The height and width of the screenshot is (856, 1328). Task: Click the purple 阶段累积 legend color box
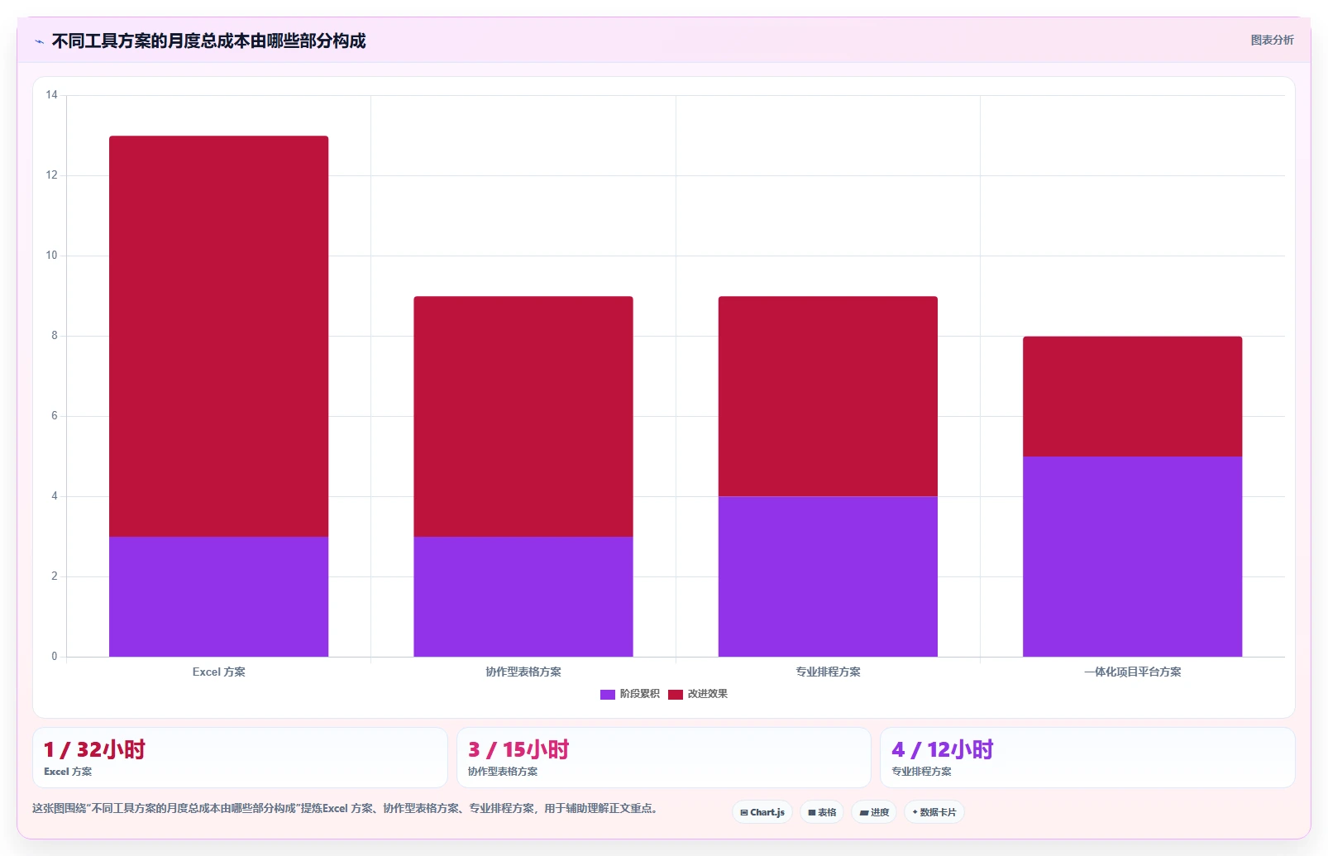coord(608,694)
